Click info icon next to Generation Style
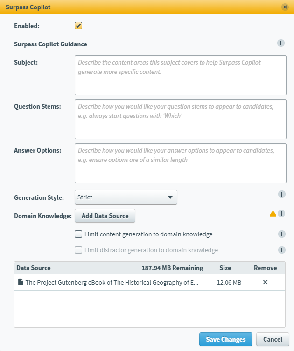This screenshot has height=351, width=294. [281, 194]
